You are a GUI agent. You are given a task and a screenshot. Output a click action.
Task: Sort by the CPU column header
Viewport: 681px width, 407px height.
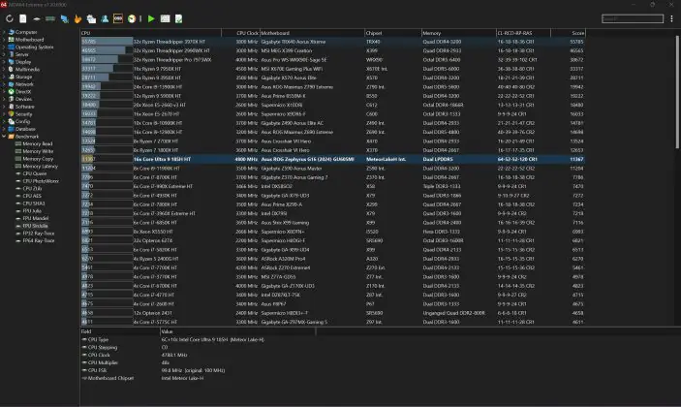pyautogui.click(x=151, y=33)
